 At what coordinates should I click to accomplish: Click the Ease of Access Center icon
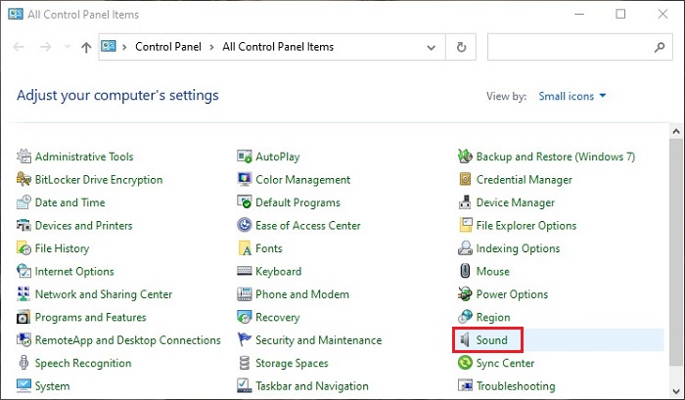coord(245,225)
